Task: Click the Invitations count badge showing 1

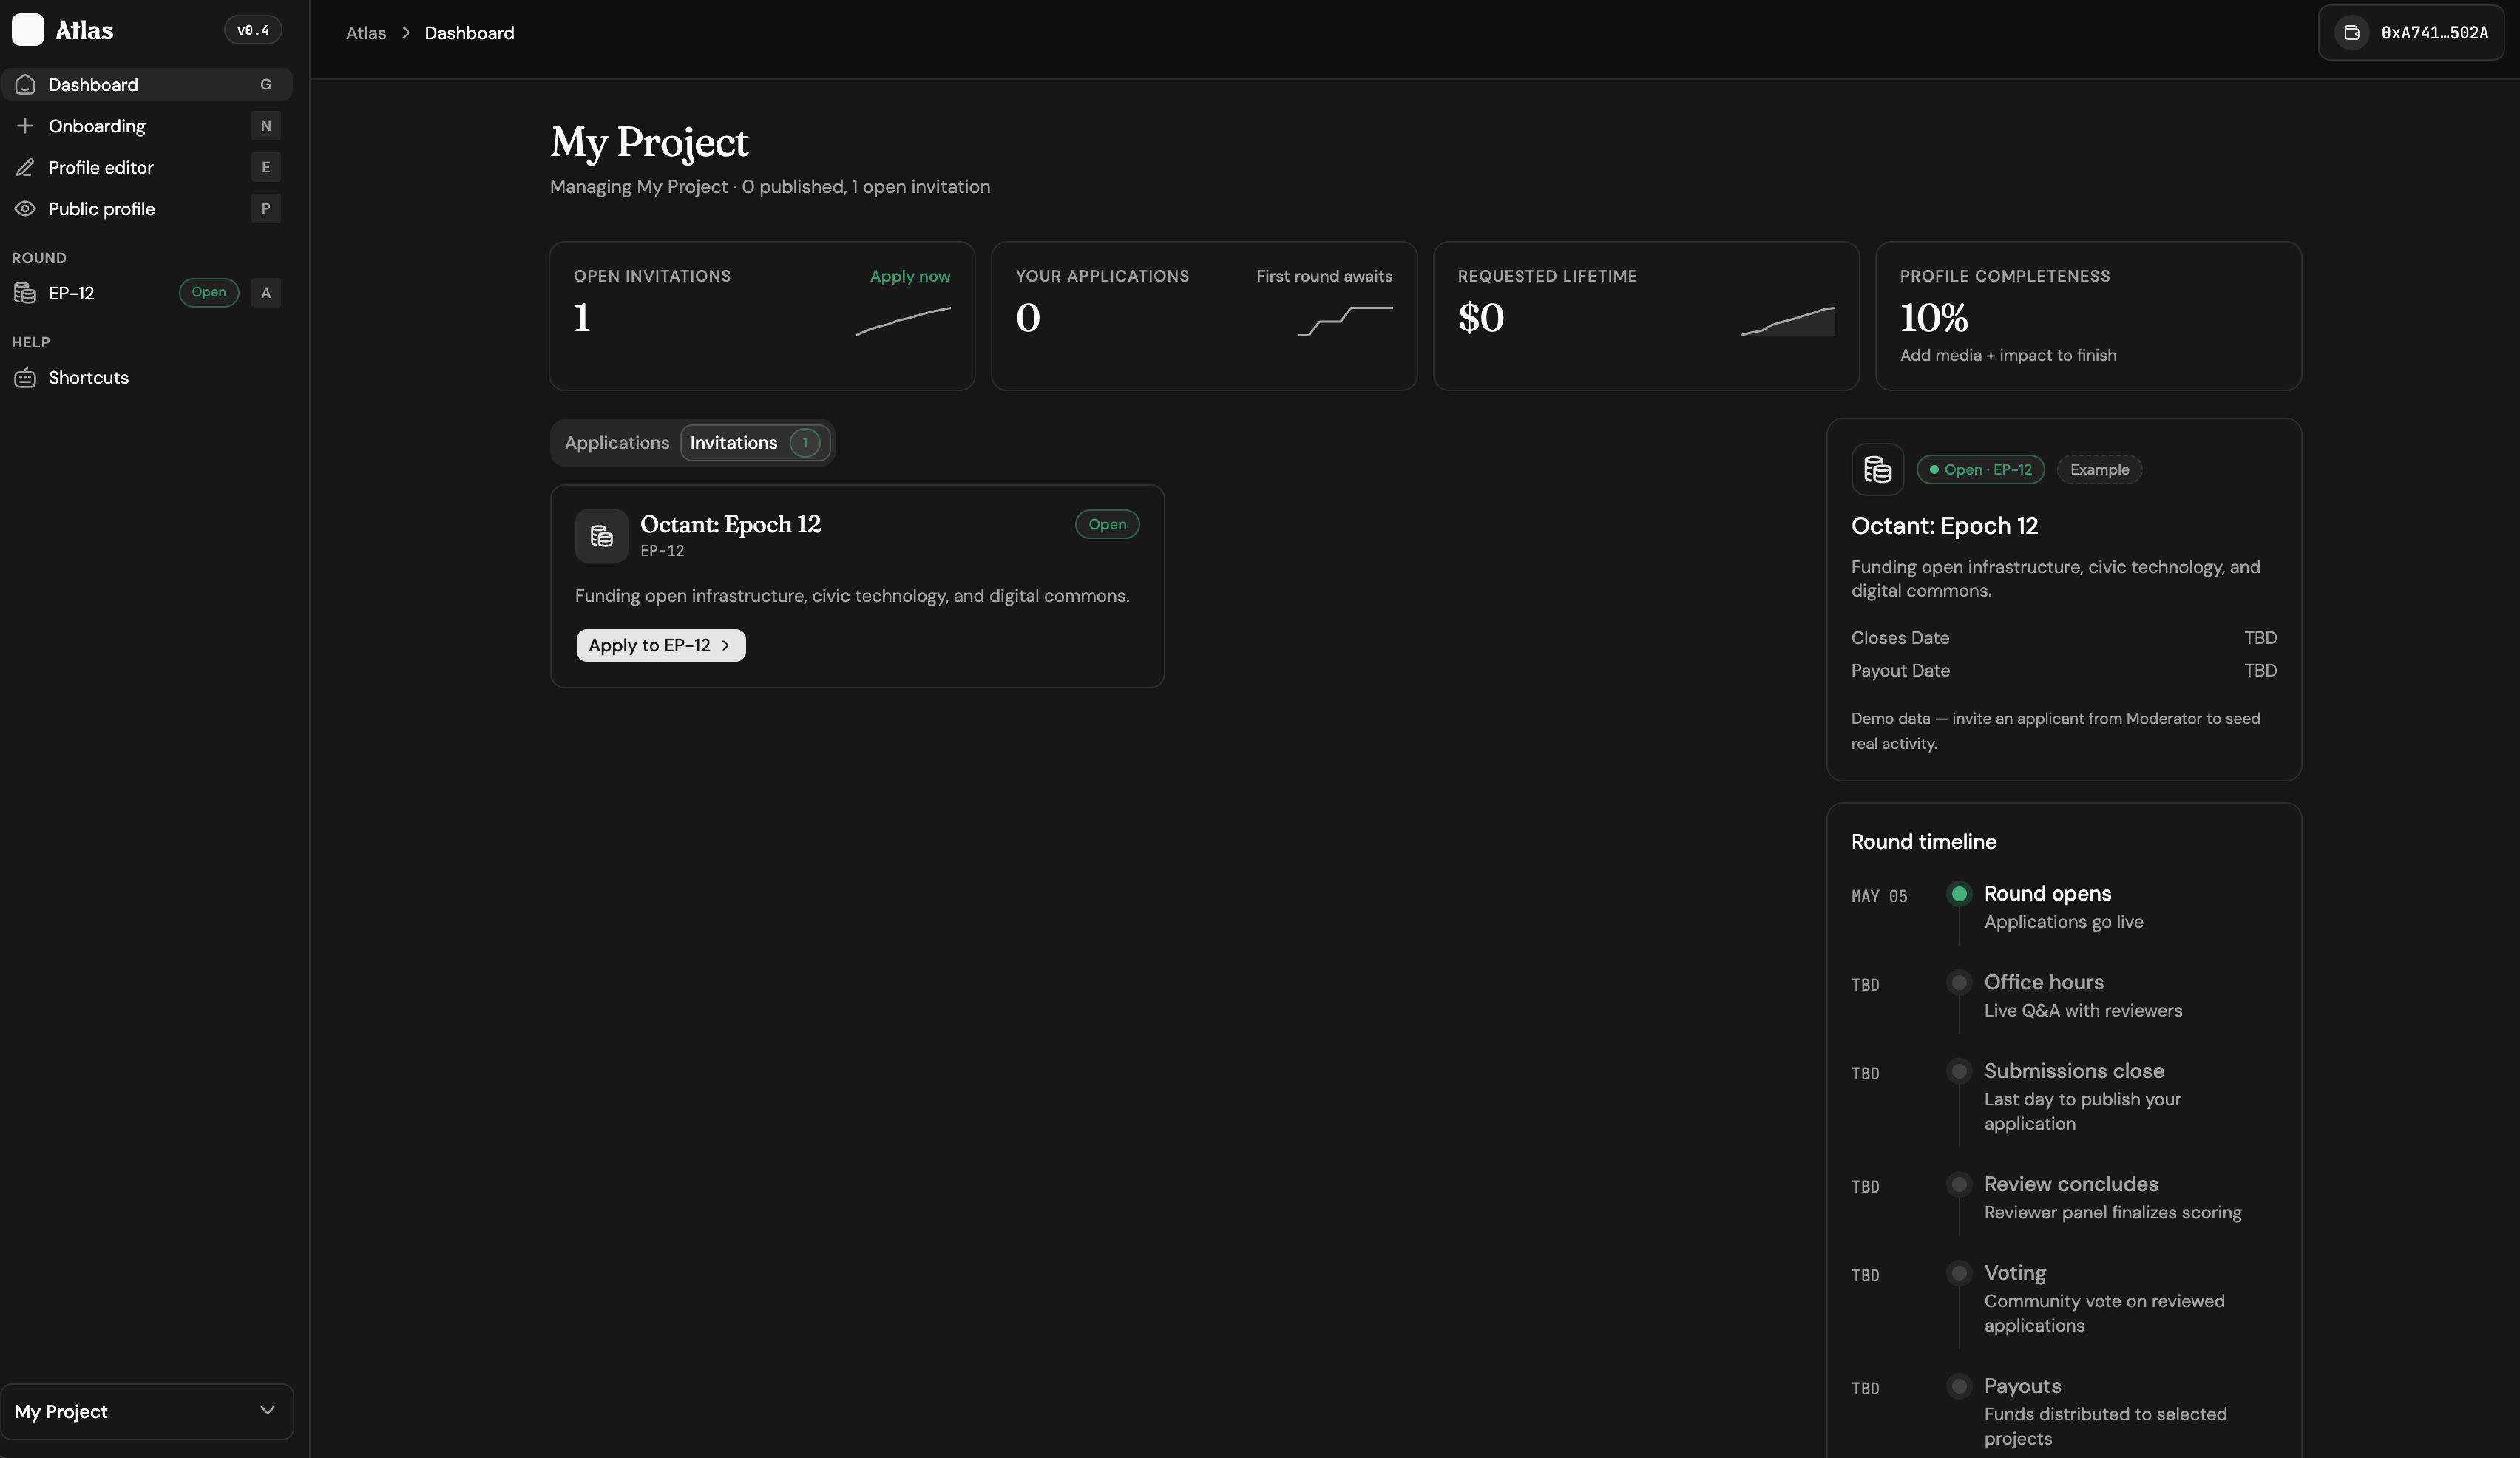Action: pyautogui.click(x=805, y=443)
